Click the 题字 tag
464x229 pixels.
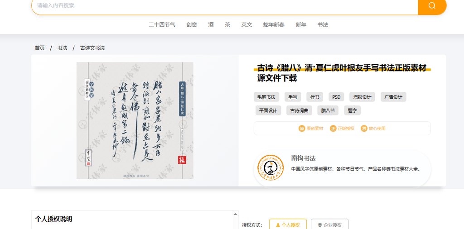pyautogui.click(x=352, y=110)
